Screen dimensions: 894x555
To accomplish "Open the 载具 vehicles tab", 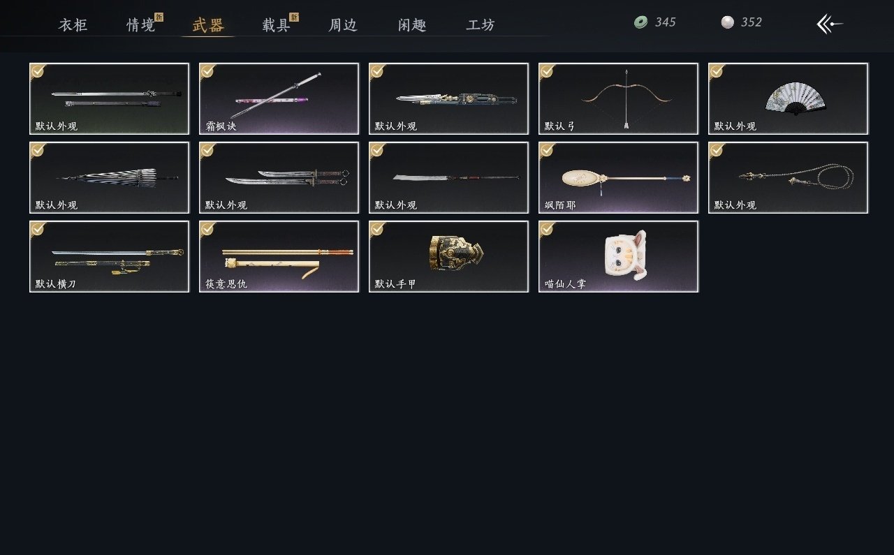I will coord(276,25).
